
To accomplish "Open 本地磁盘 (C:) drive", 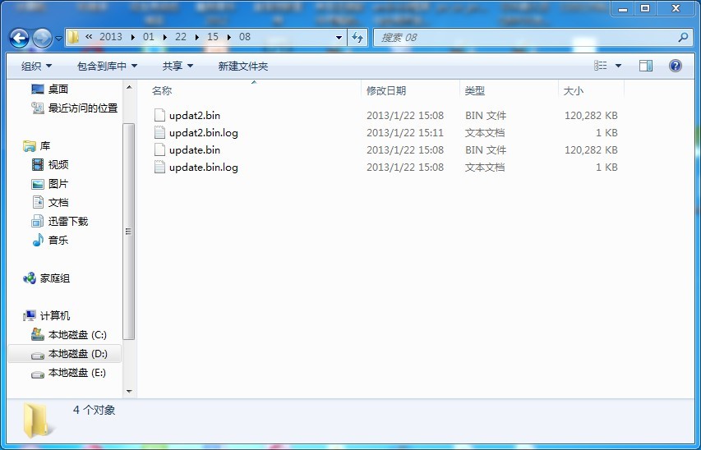I will 77,335.
